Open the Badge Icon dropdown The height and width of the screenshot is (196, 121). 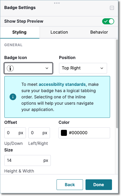[28, 68]
